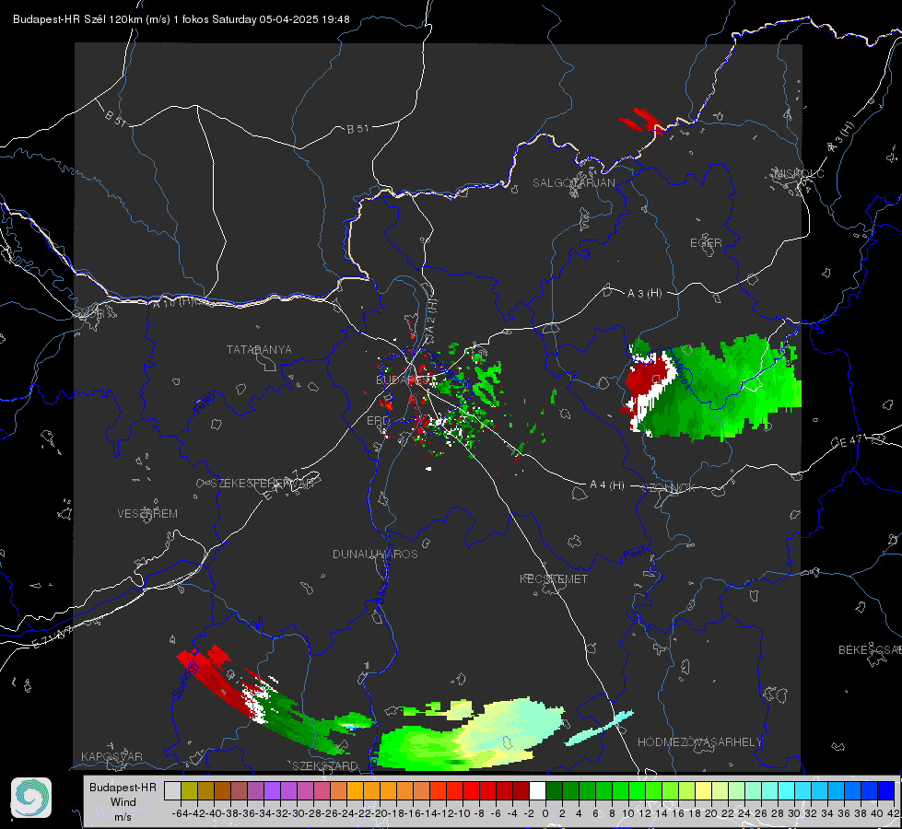The width and height of the screenshot is (902, 829).
Task: Click the -64 value in legend scale
Action: pyautogui.click(x=180, y=813)
